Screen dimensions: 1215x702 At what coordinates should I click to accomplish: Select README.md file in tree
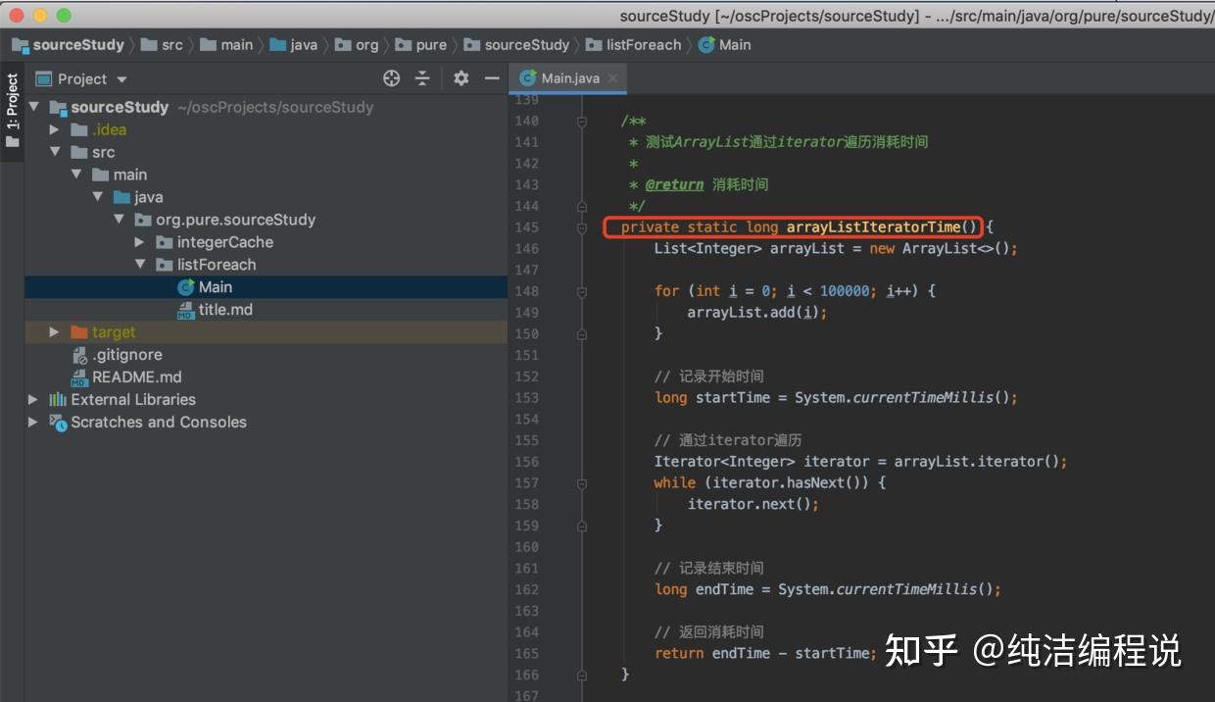pos(266,376)
